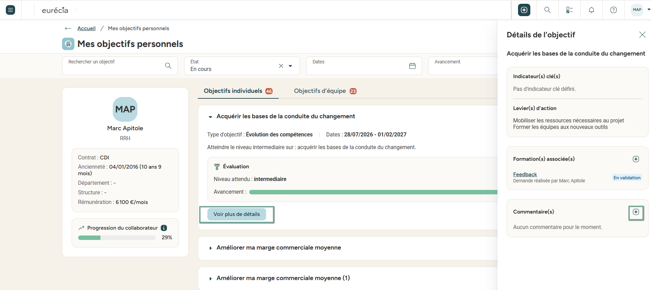Image resolution: width=651 pixels, height=290 pixels.
Task: Select the Objectifs individuels tab
Action: pos(238,91)
